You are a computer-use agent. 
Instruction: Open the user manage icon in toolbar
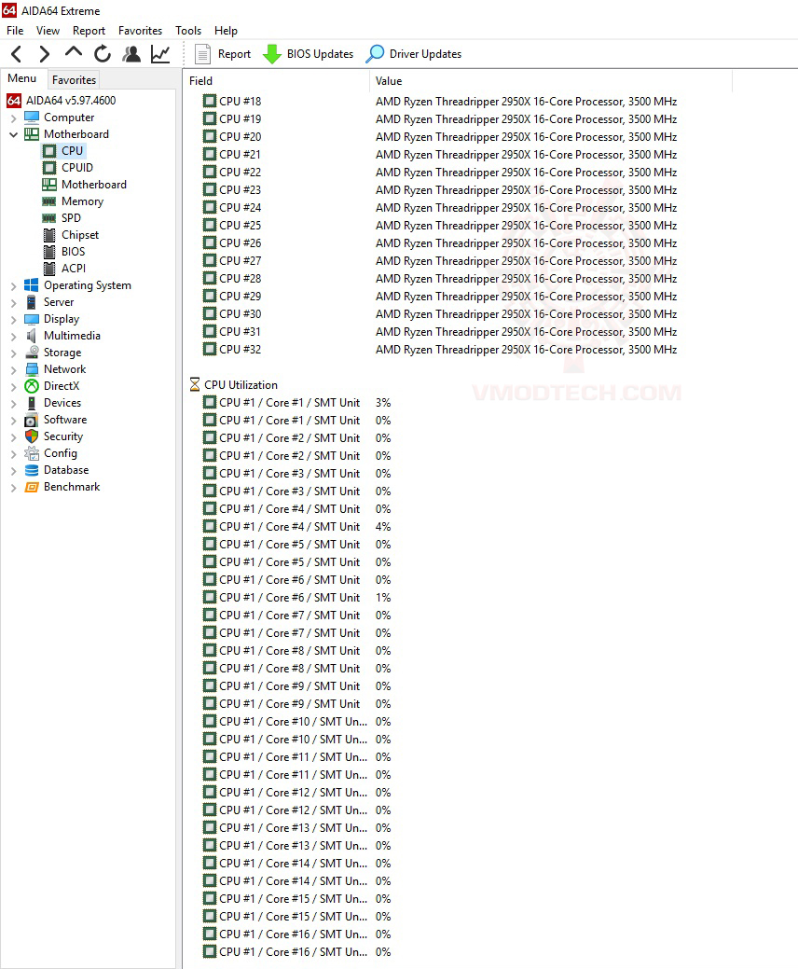131,54
